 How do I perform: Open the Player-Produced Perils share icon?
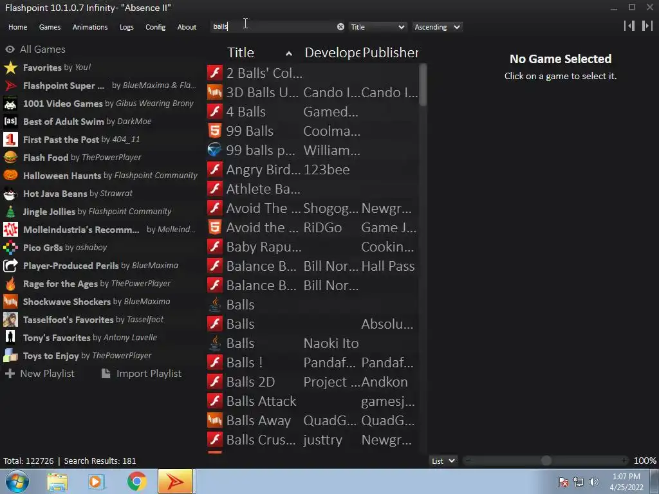pos(10,266)
